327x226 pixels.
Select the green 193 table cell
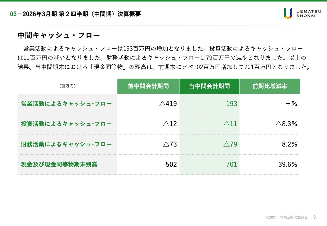point(231,104)
